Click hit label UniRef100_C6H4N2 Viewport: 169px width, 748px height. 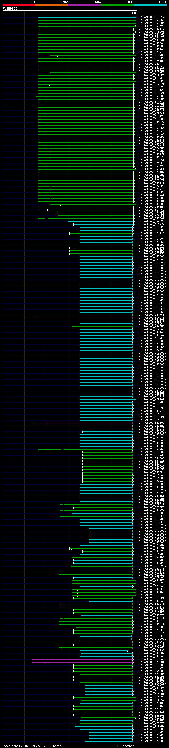[152, 665]
